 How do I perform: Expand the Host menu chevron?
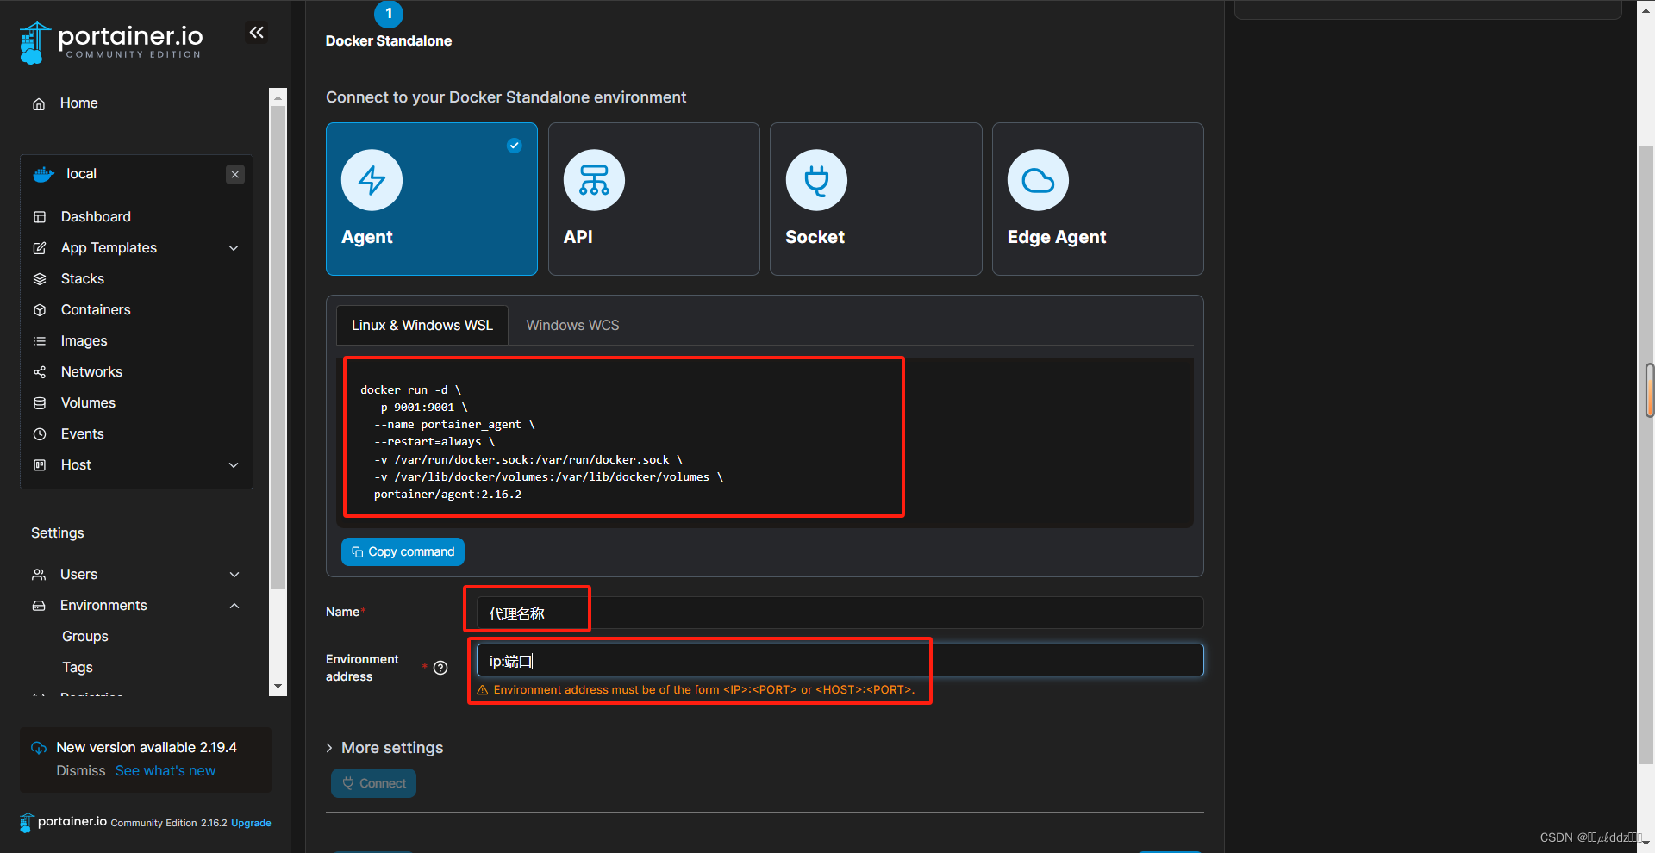(x=234, y=465)
